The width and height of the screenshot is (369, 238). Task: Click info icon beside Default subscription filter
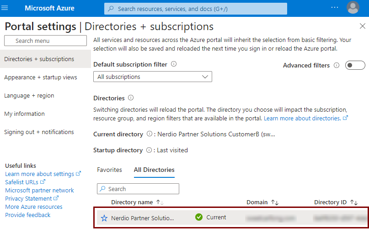pyautogui.click(x=174, y=64)
